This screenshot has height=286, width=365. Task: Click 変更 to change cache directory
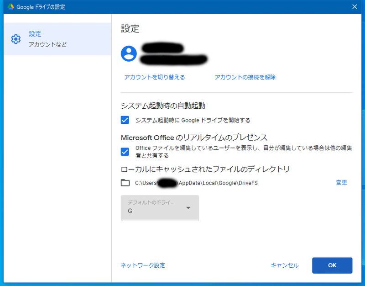pos(341,182)
